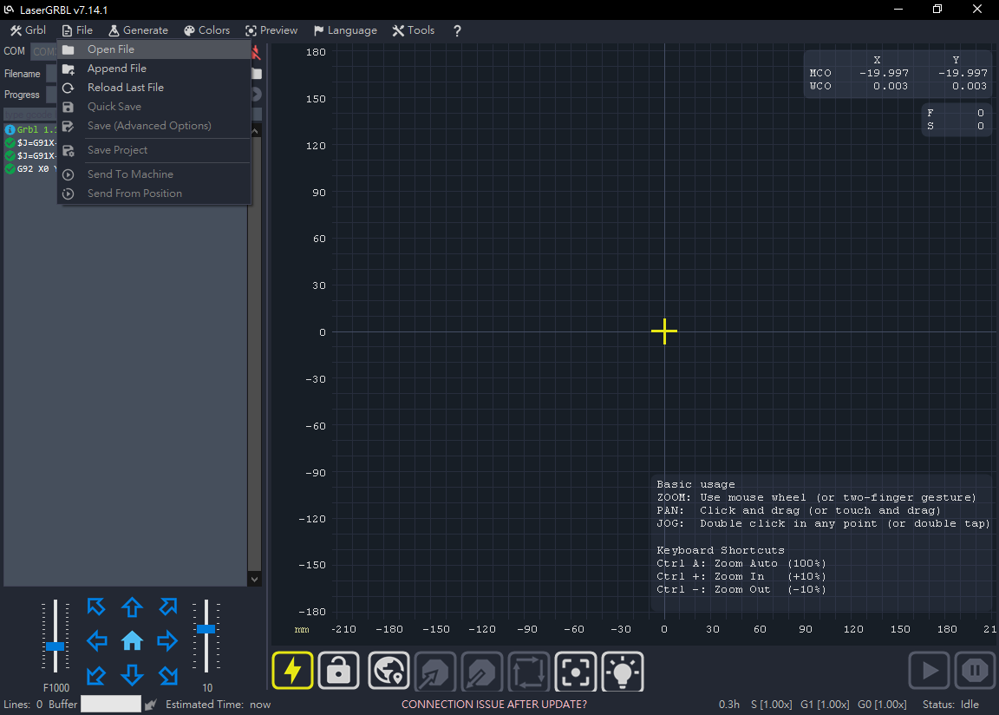
Task: Open the Preview menu
Action: point(271,30)
